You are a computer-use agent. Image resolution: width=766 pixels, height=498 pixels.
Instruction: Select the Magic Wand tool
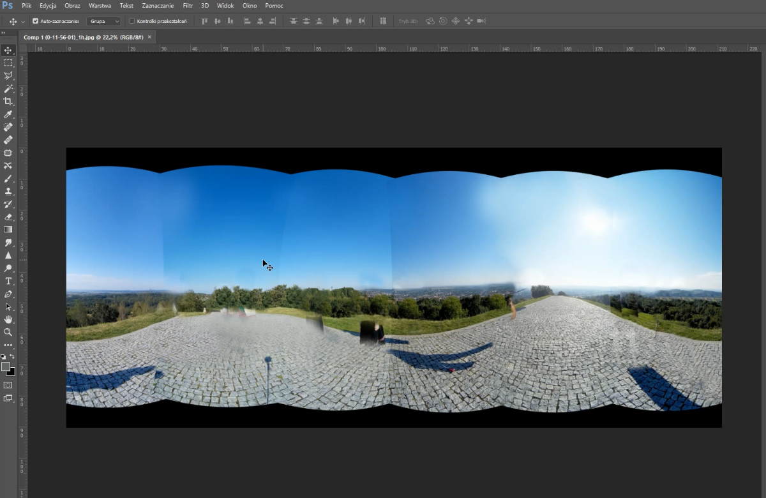[x=8, y=89]
